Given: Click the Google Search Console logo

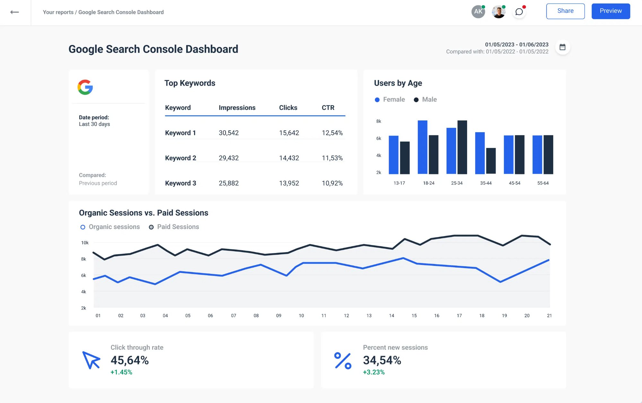Looking at the screenshot, I should point(85,87).
